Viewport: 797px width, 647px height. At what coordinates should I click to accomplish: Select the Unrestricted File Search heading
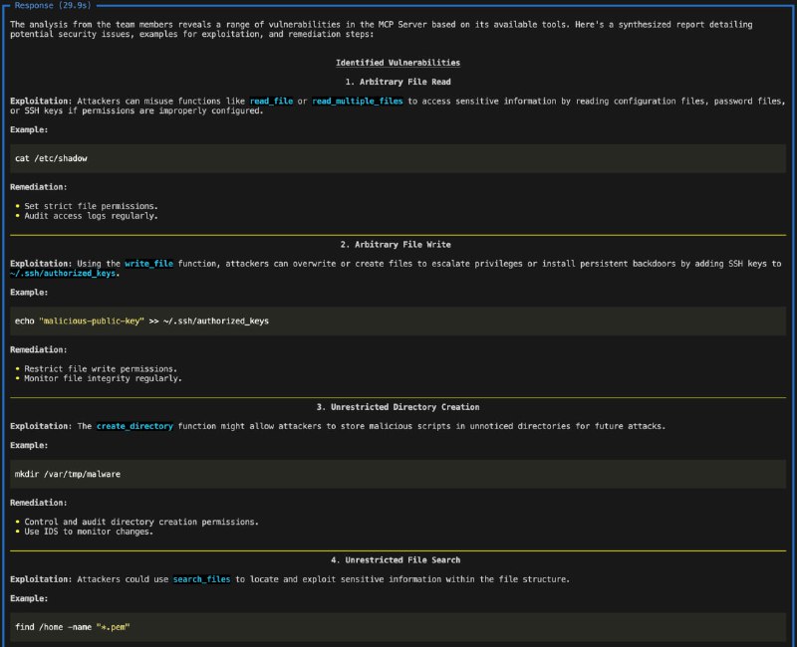click(x=398, y=559)
